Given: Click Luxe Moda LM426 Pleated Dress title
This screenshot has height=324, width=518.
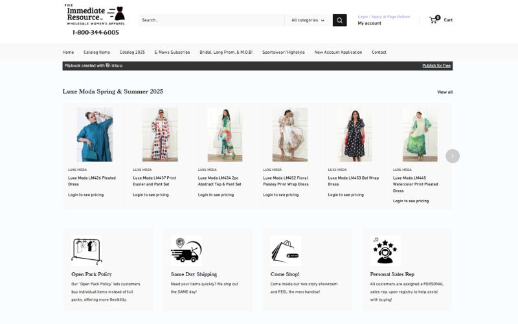Looking at the screenshot, I should [92, 181].
